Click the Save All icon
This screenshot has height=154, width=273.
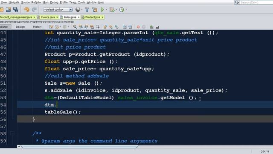(16, 9)
